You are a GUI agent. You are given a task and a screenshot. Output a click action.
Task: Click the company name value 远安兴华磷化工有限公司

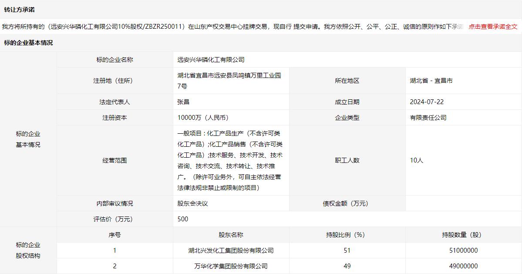pyautogui.click(x=211, y=60)
